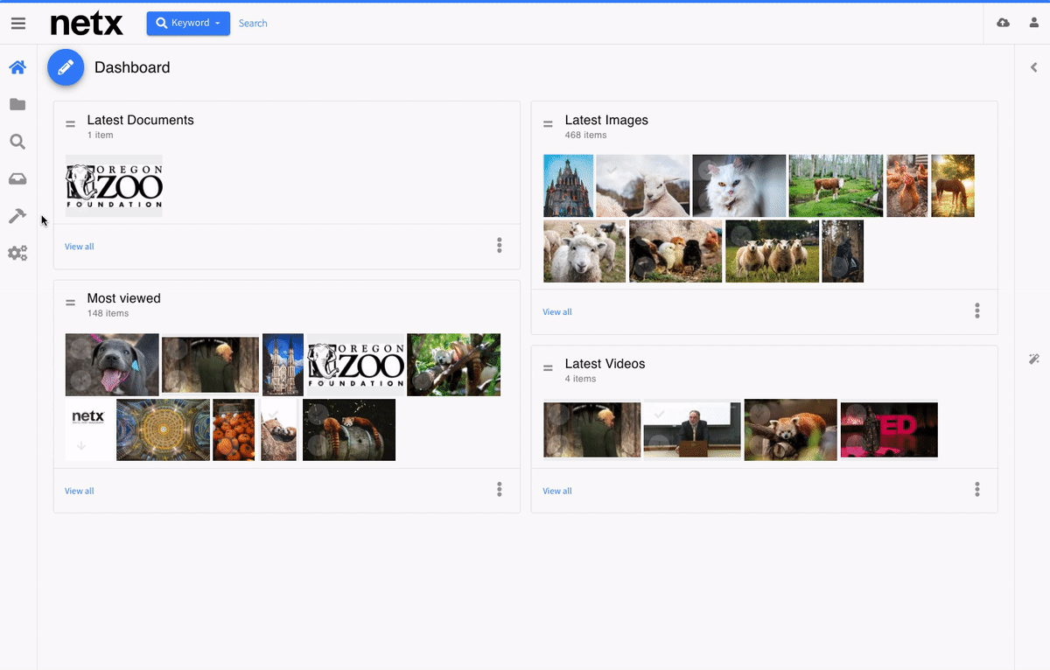Click the Search input field
Image resolution: width=1050 pixels, height=670 pixels.
[253, 24]
